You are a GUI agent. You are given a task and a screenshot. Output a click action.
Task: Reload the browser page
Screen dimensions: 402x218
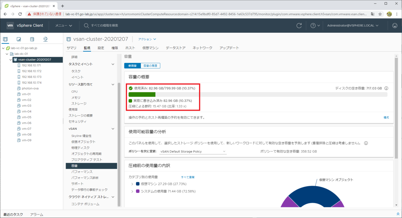20,14
